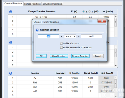Click ks value 10000 cell
The height and width of the screenshot is (98, 125).
(x=106, y=17)
